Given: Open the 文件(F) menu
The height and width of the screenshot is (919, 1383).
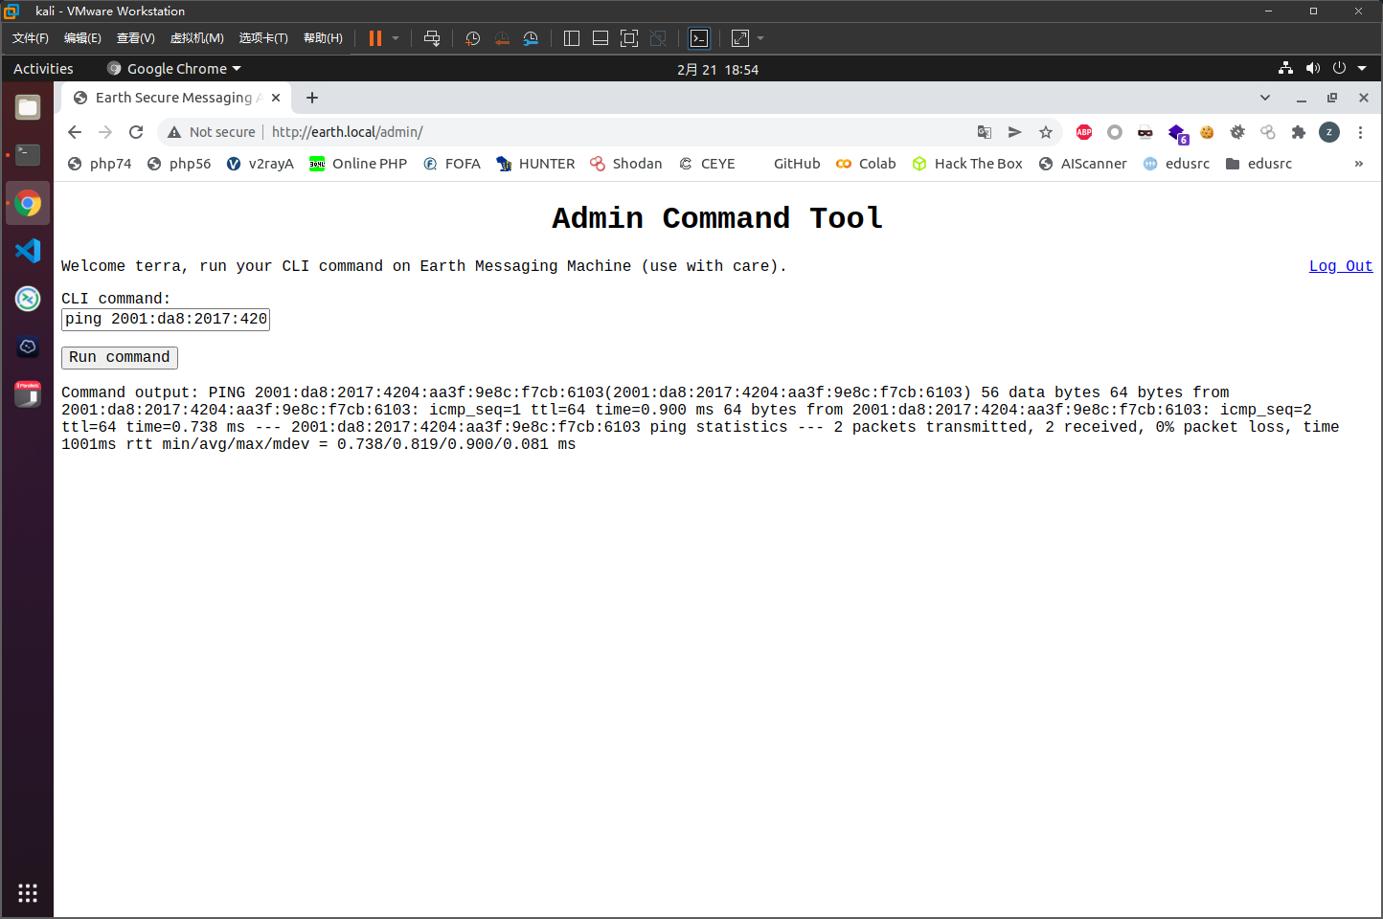Looking at the screenshot, I should pos(31,38).
